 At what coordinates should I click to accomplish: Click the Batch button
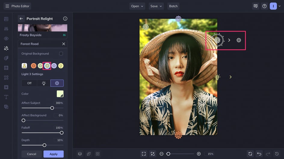[173, 6]
